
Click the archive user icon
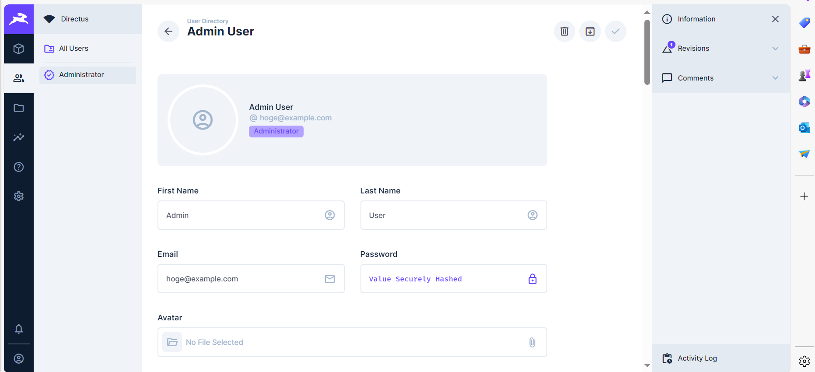tap(590, 32)
